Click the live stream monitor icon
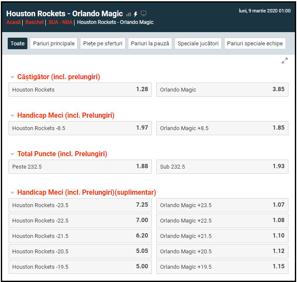 tap(144, 14)
